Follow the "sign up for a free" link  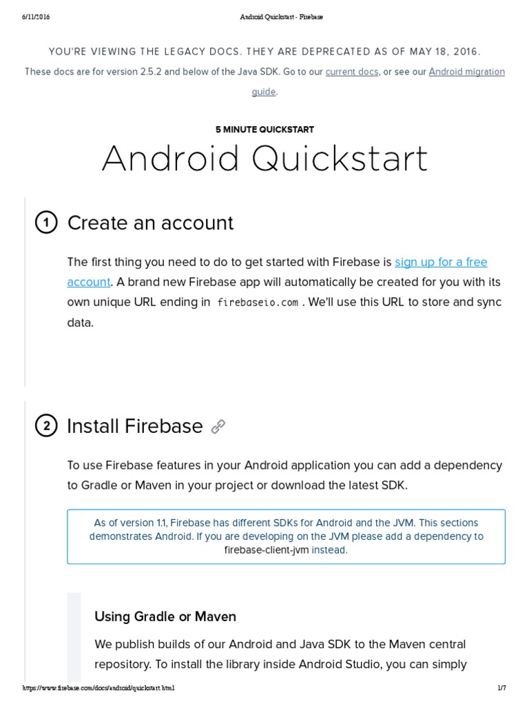441,262
